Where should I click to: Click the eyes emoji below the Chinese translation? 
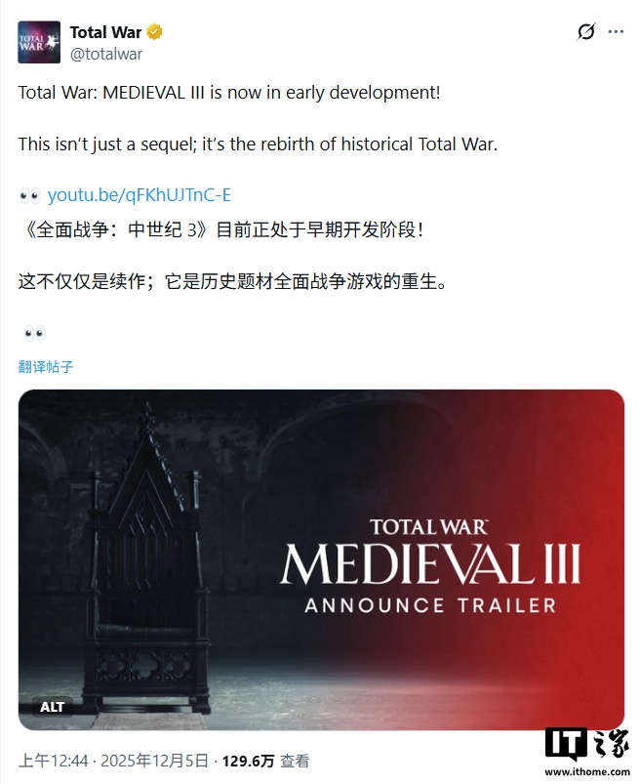tap(35, 334)
